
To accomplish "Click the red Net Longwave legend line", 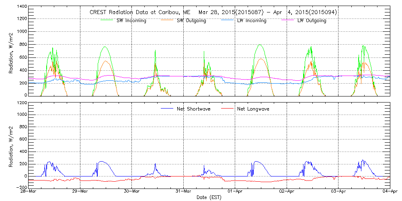I will (228, 109).
